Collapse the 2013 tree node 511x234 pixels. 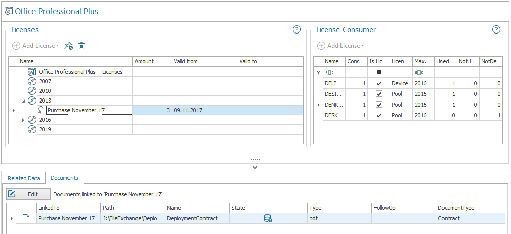(23, 101)
